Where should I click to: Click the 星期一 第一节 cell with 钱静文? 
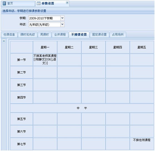pyautogui.click(x=45, y=60)
